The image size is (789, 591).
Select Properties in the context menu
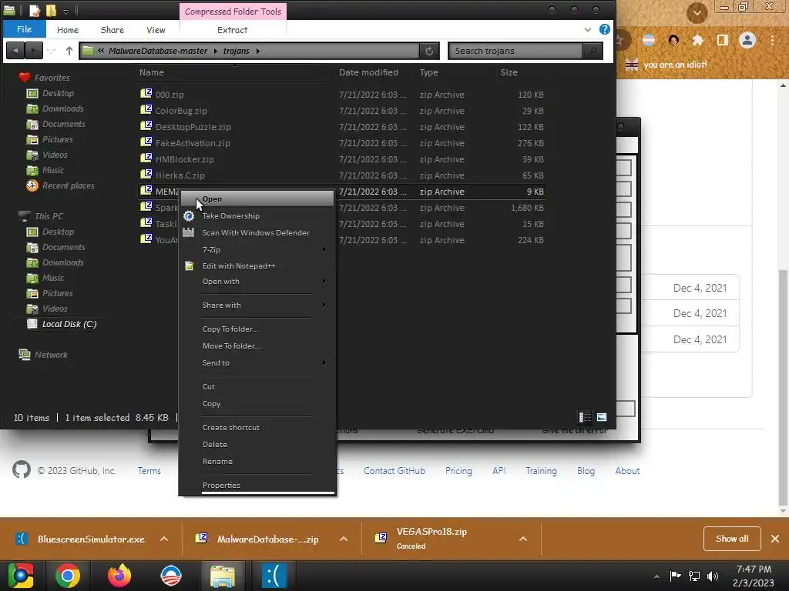pos(257,485)
